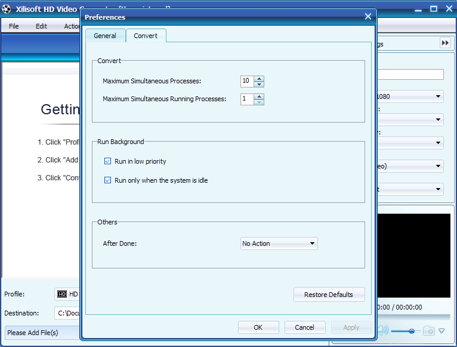Click the Maximum Simultaneous Processes field
457x347 pixels.
(x=247, y=81)
